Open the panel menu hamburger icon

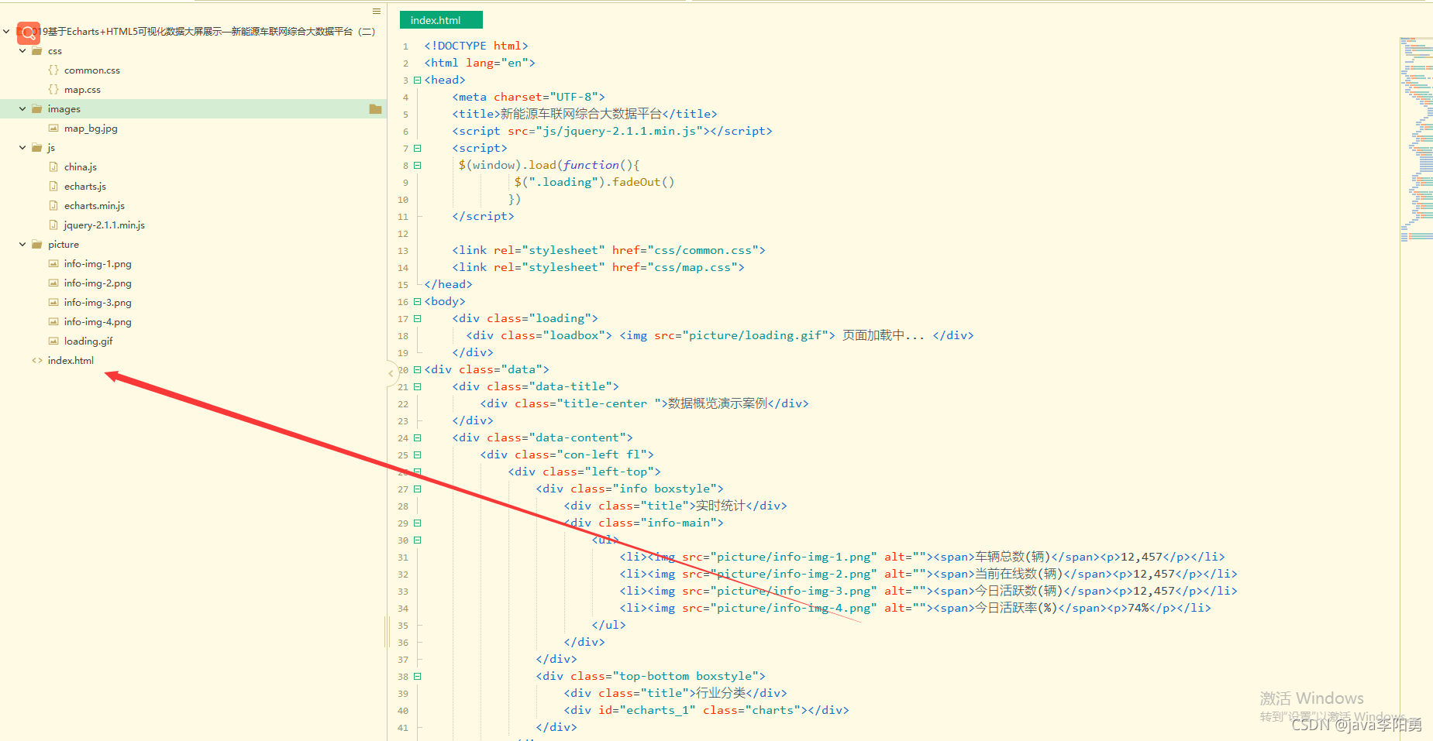coord(377,11)
